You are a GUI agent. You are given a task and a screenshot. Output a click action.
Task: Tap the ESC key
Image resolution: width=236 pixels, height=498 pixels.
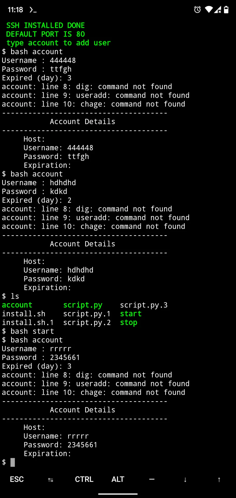click(x=17, y=479)
